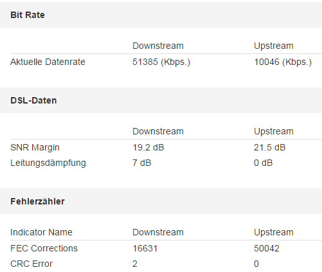
Task: Click the Bit Rate section header
Action: click(28, 15)
